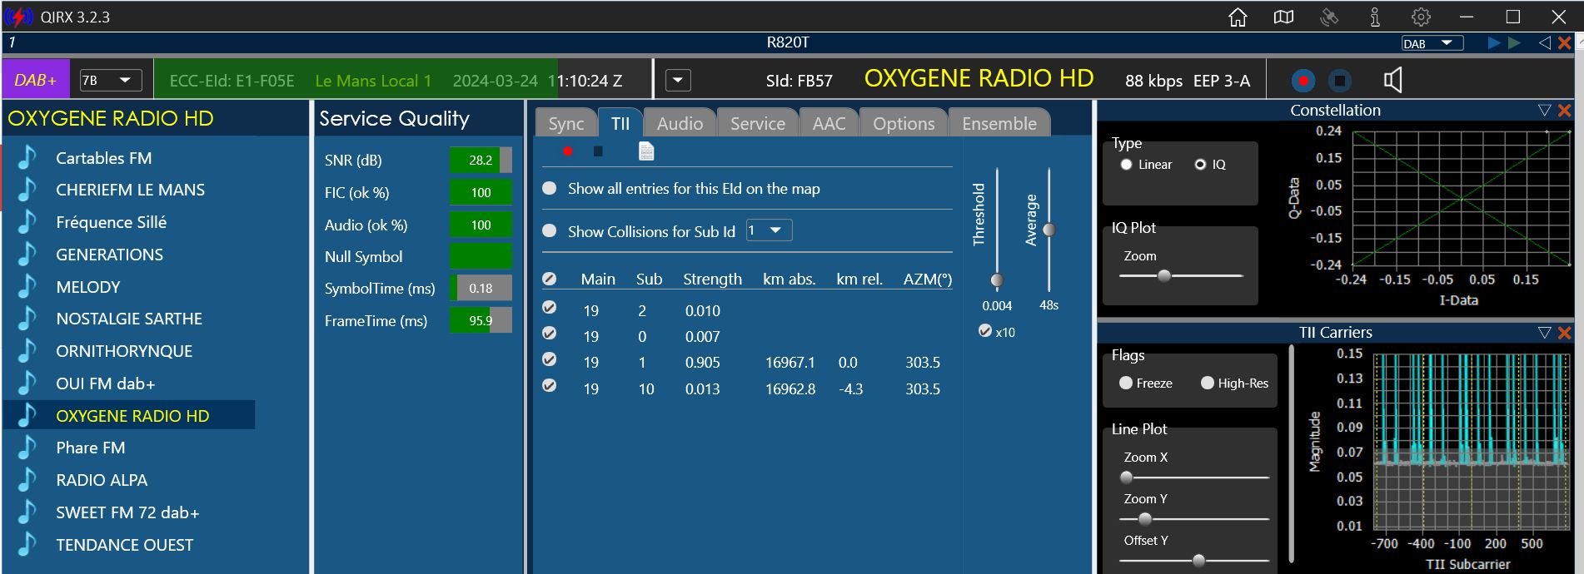
Task: Close the Constellation panel
Action: coord(1564,111)
